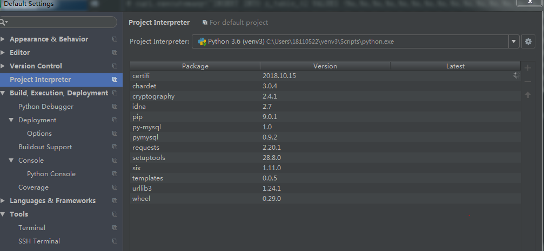Select the templates package row

(325, 178)
